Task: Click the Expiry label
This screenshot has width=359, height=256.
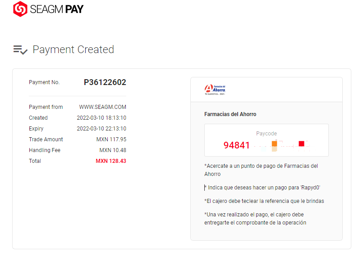Action: (36, 129)
